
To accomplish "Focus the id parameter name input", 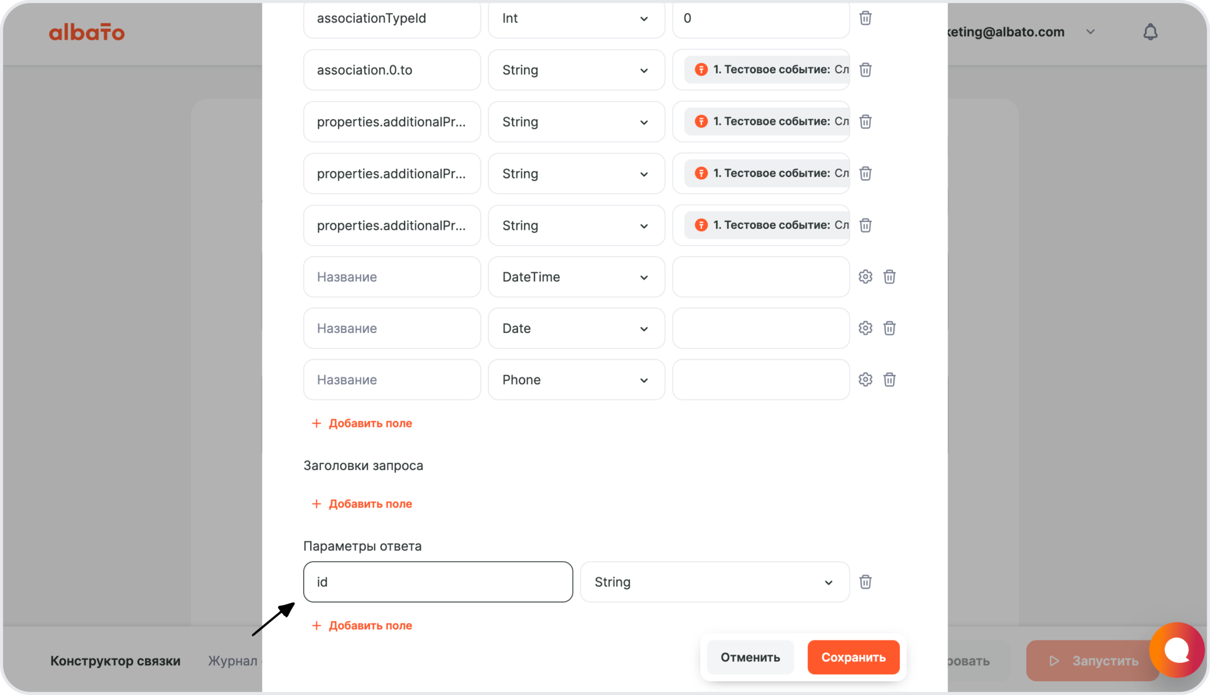I will pos(437,582).
